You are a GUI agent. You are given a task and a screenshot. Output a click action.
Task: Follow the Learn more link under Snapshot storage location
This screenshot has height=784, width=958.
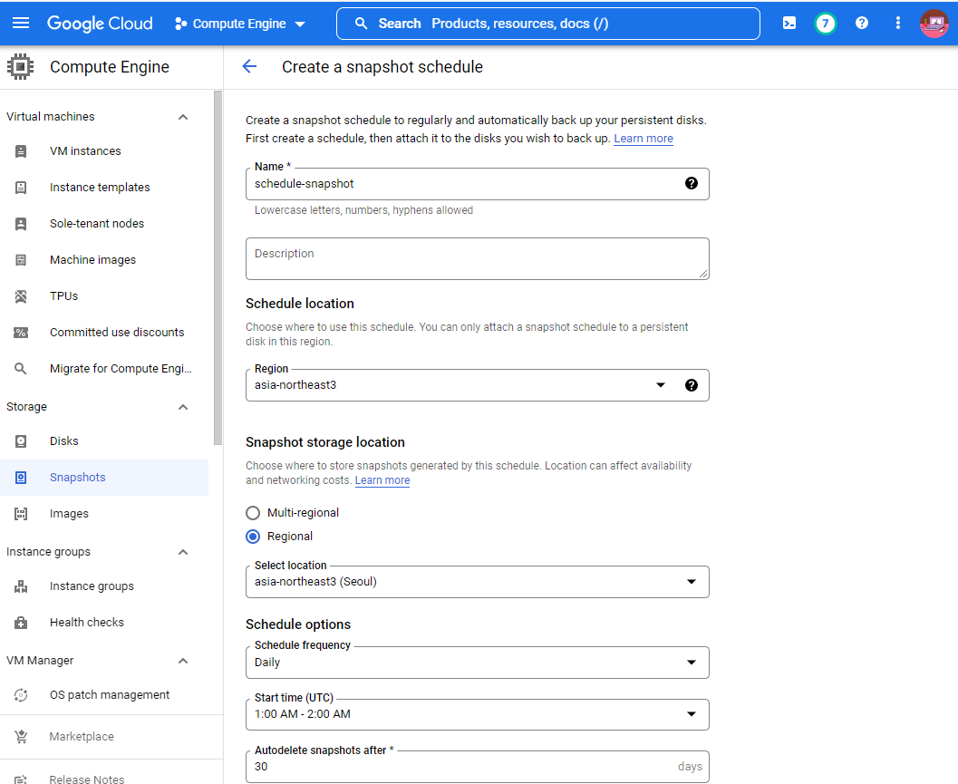coord(382,480)
